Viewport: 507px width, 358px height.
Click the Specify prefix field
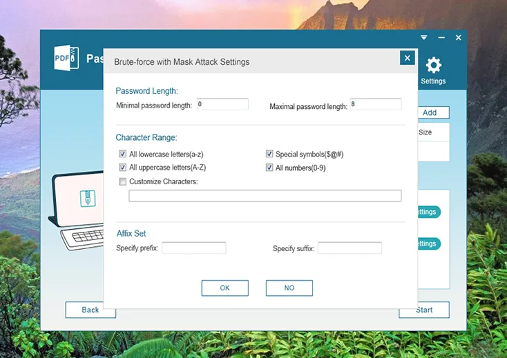193,248
